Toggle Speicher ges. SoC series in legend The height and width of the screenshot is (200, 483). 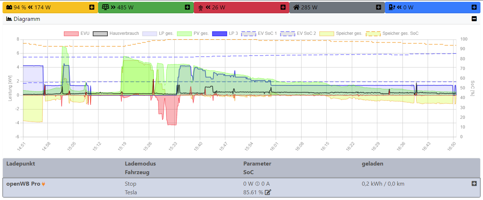pos(392,33)
